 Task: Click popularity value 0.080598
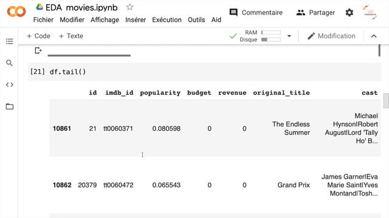pos(166,128)
